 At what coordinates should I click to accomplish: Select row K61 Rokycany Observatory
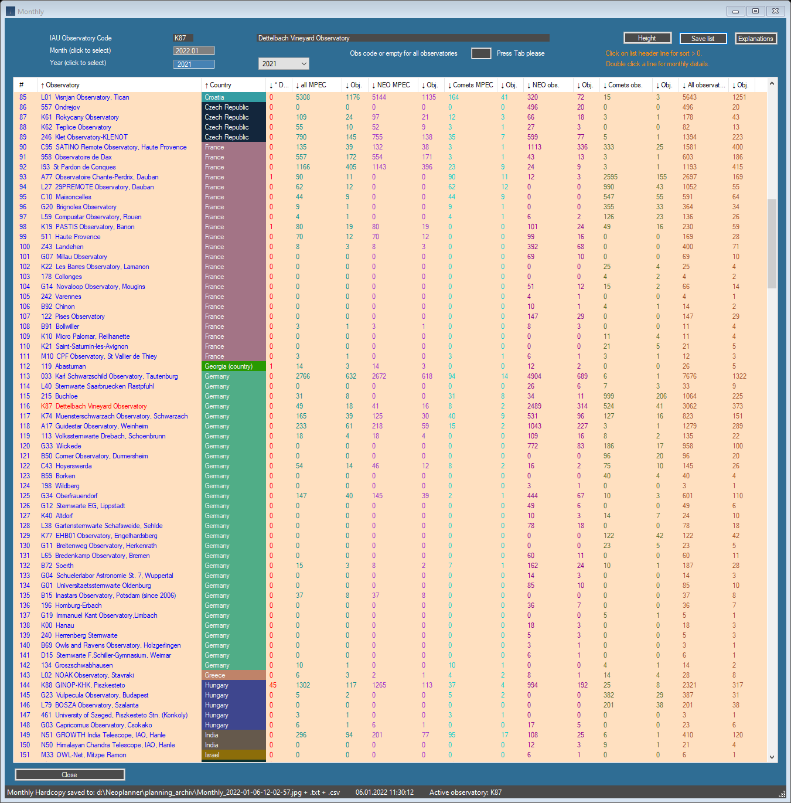click(390, 117)
